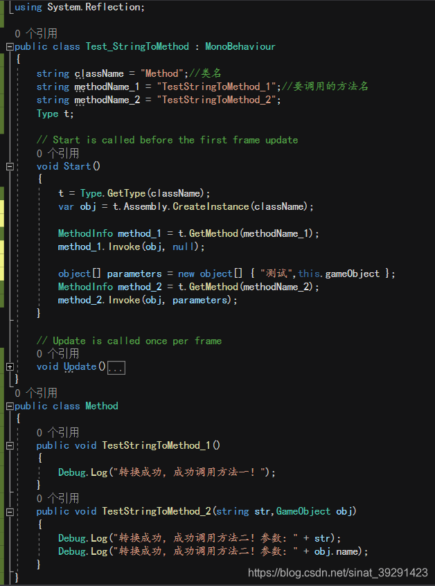Open references lens above void Start()
The height and width of the screenshot is (586, 435).
click(x=57, y=153)
